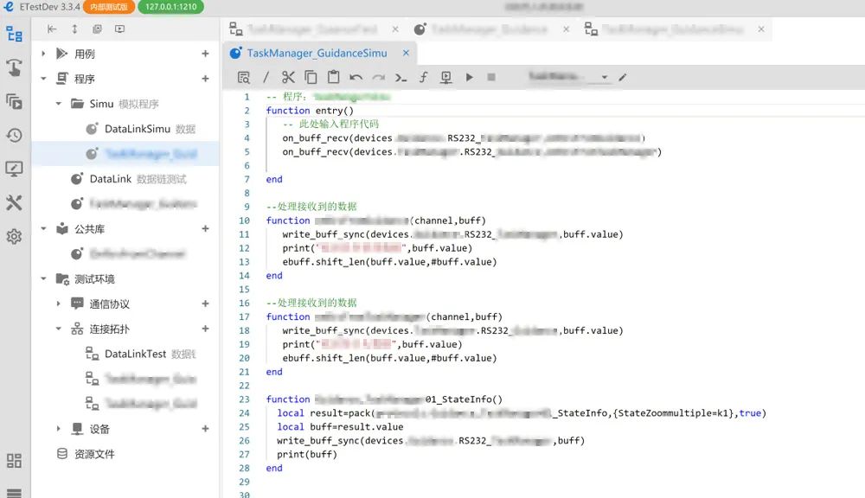Add a new item to 公共库

point(205,229)
